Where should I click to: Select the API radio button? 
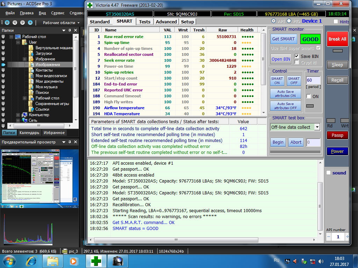(273, 21)
